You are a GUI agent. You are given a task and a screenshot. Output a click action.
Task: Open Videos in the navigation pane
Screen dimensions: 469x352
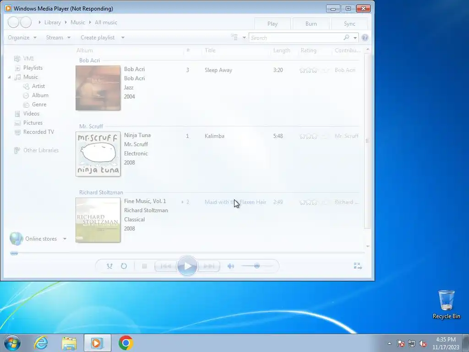[x=31, y=114]
